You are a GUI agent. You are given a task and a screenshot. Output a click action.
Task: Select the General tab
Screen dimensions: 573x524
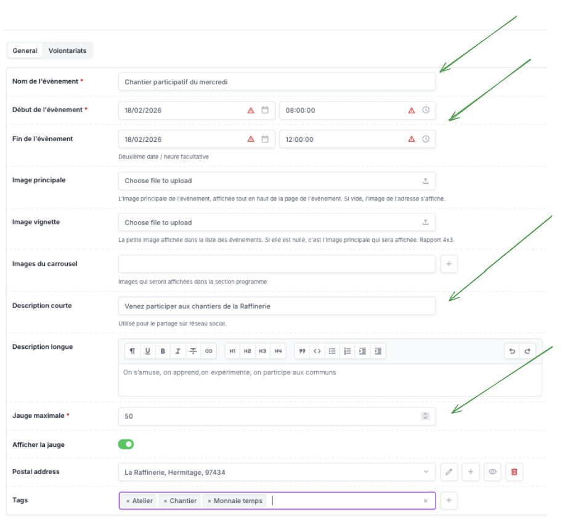pos(25,51)
